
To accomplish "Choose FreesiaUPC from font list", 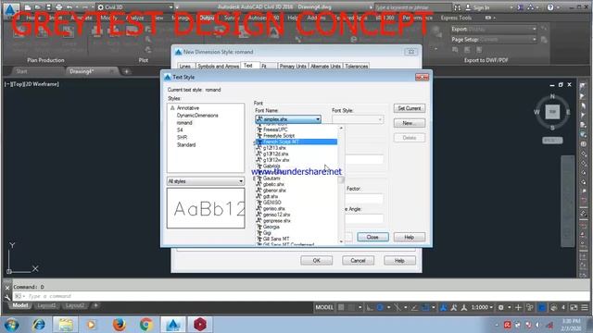I will pyautogui.click(x=296, y=129).
